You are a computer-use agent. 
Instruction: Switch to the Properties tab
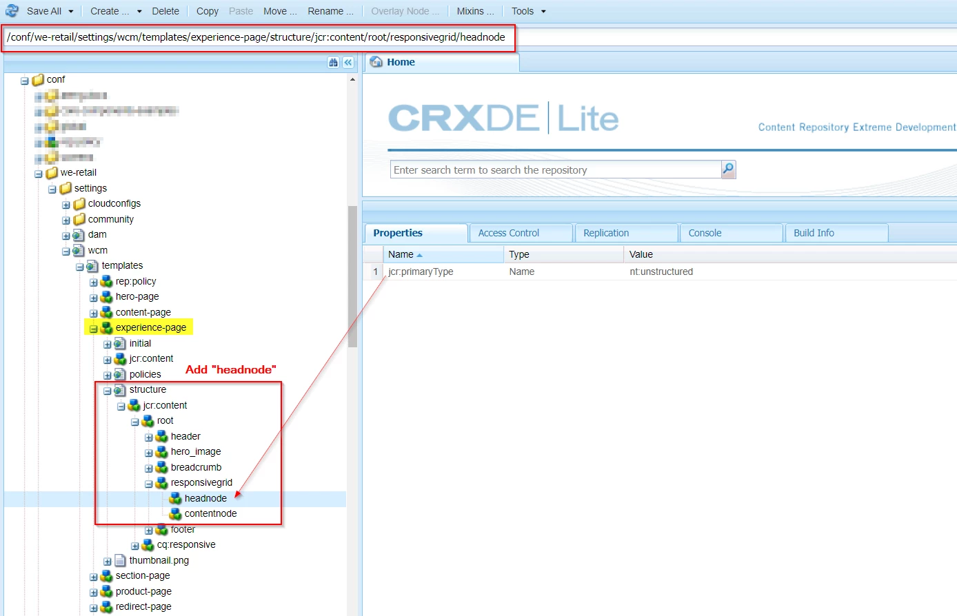pos(416,233)
